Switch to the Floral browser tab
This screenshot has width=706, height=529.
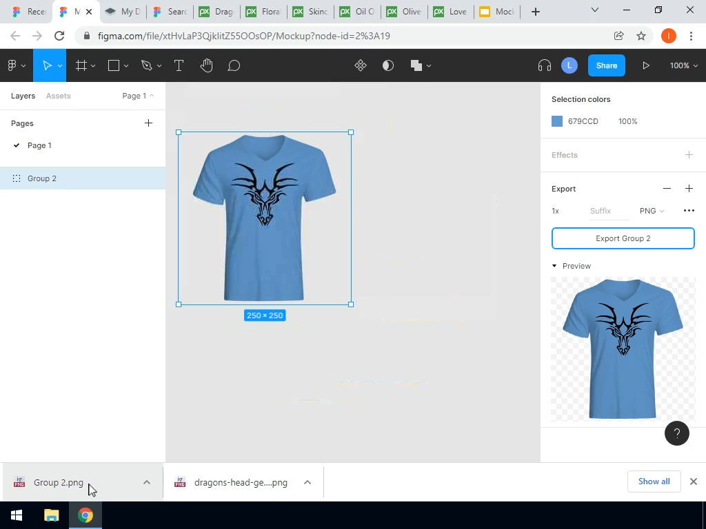(x=263, y=12)
